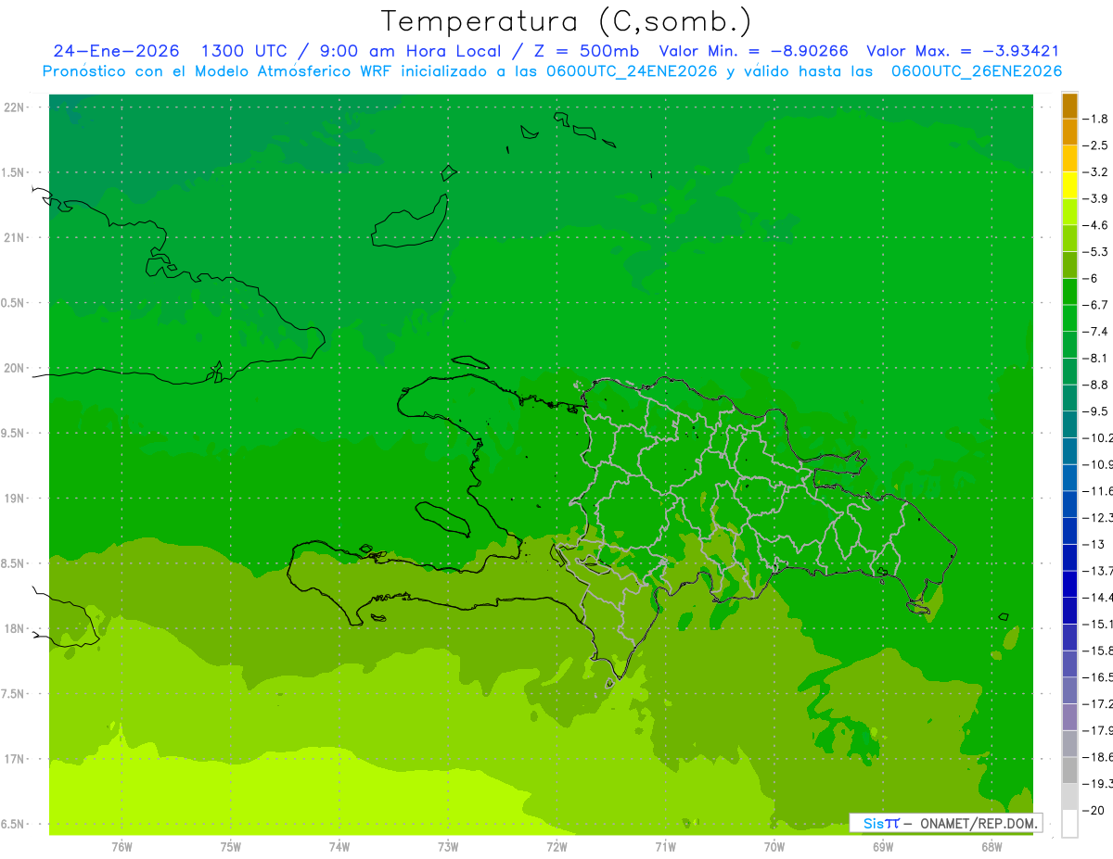Click the '-9.5' colorbar value
This screenshot has width=1113, height=859.
pyautogui.click(x=1095, y=411)
